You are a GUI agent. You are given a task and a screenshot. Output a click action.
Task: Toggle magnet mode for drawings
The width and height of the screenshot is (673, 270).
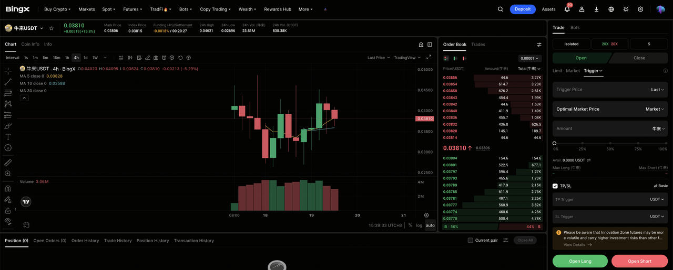pyautogui.click(x=8, y=188)
